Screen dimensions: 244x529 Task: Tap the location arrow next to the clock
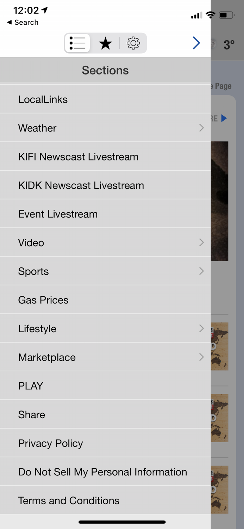coord(45,10)
